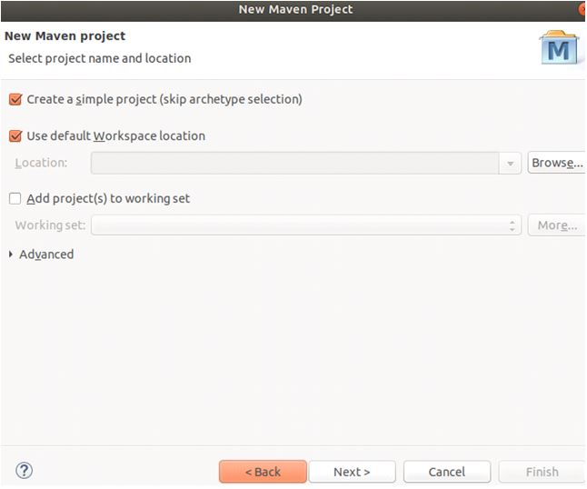Screen dimensions: 587x489
Task: Toggle Use default Workspace location checkbox
Action: (x=15, y=135)
